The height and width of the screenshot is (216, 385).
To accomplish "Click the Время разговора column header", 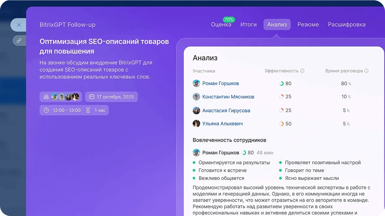I will click(344, 71).
